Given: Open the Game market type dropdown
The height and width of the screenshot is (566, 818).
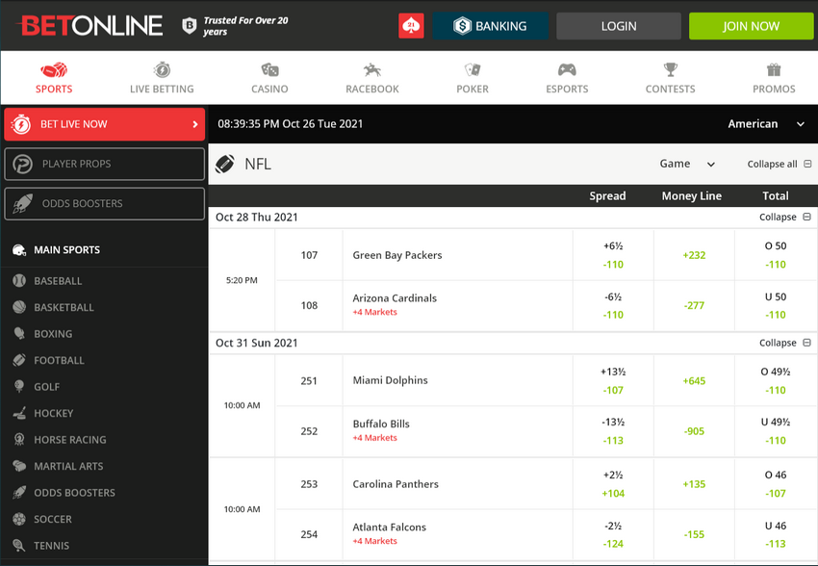Looking at the screenshot, I should [x=687, y=164].
